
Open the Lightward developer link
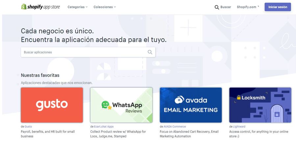239,127
